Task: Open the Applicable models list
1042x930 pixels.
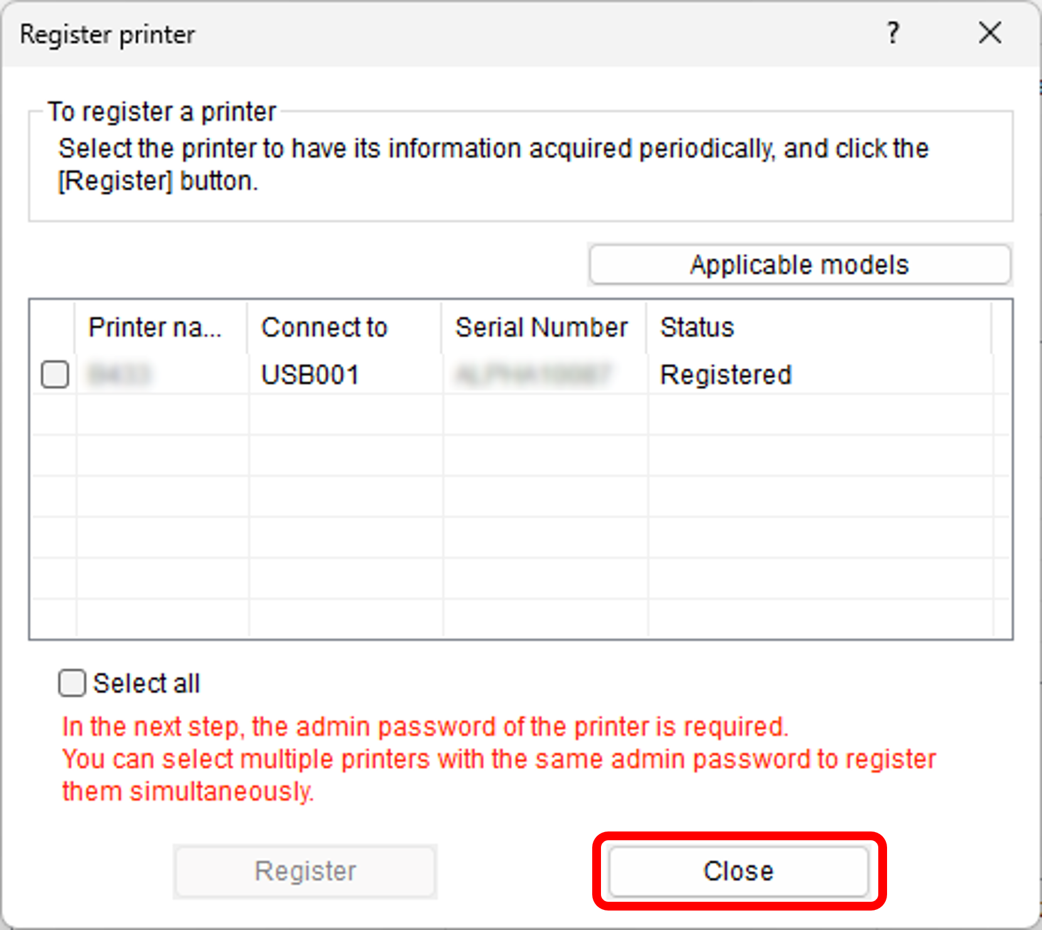Action: pyautogui.click(x=799, y=265)
